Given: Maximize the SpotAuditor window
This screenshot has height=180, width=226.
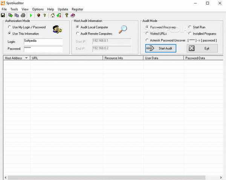Looking at the screenshot, I should coord(208,3).
